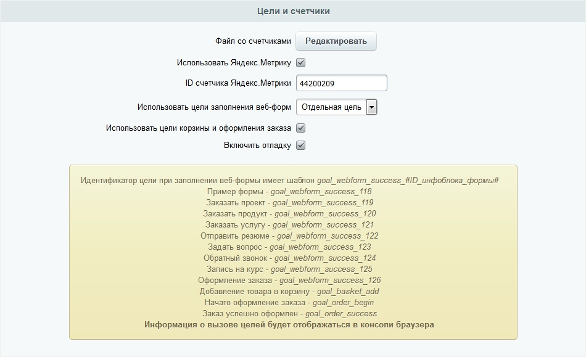Screen dimensions: 586x357
Task: Click the Редактировать button
Action: 336,41
